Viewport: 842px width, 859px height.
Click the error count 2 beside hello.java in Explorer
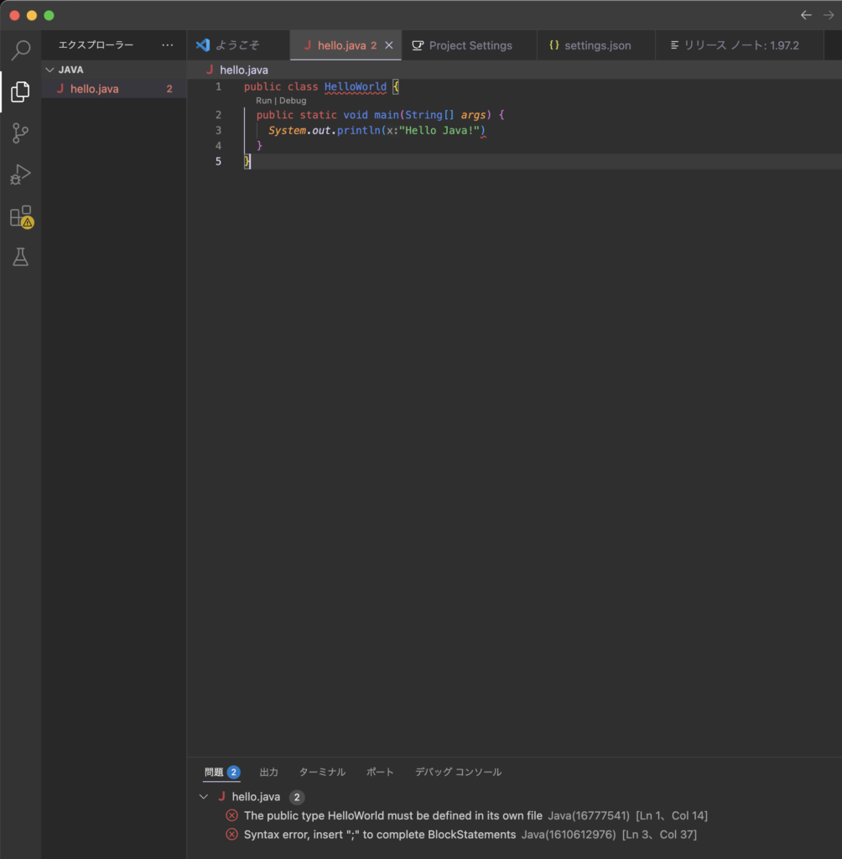tap(169, 89)
